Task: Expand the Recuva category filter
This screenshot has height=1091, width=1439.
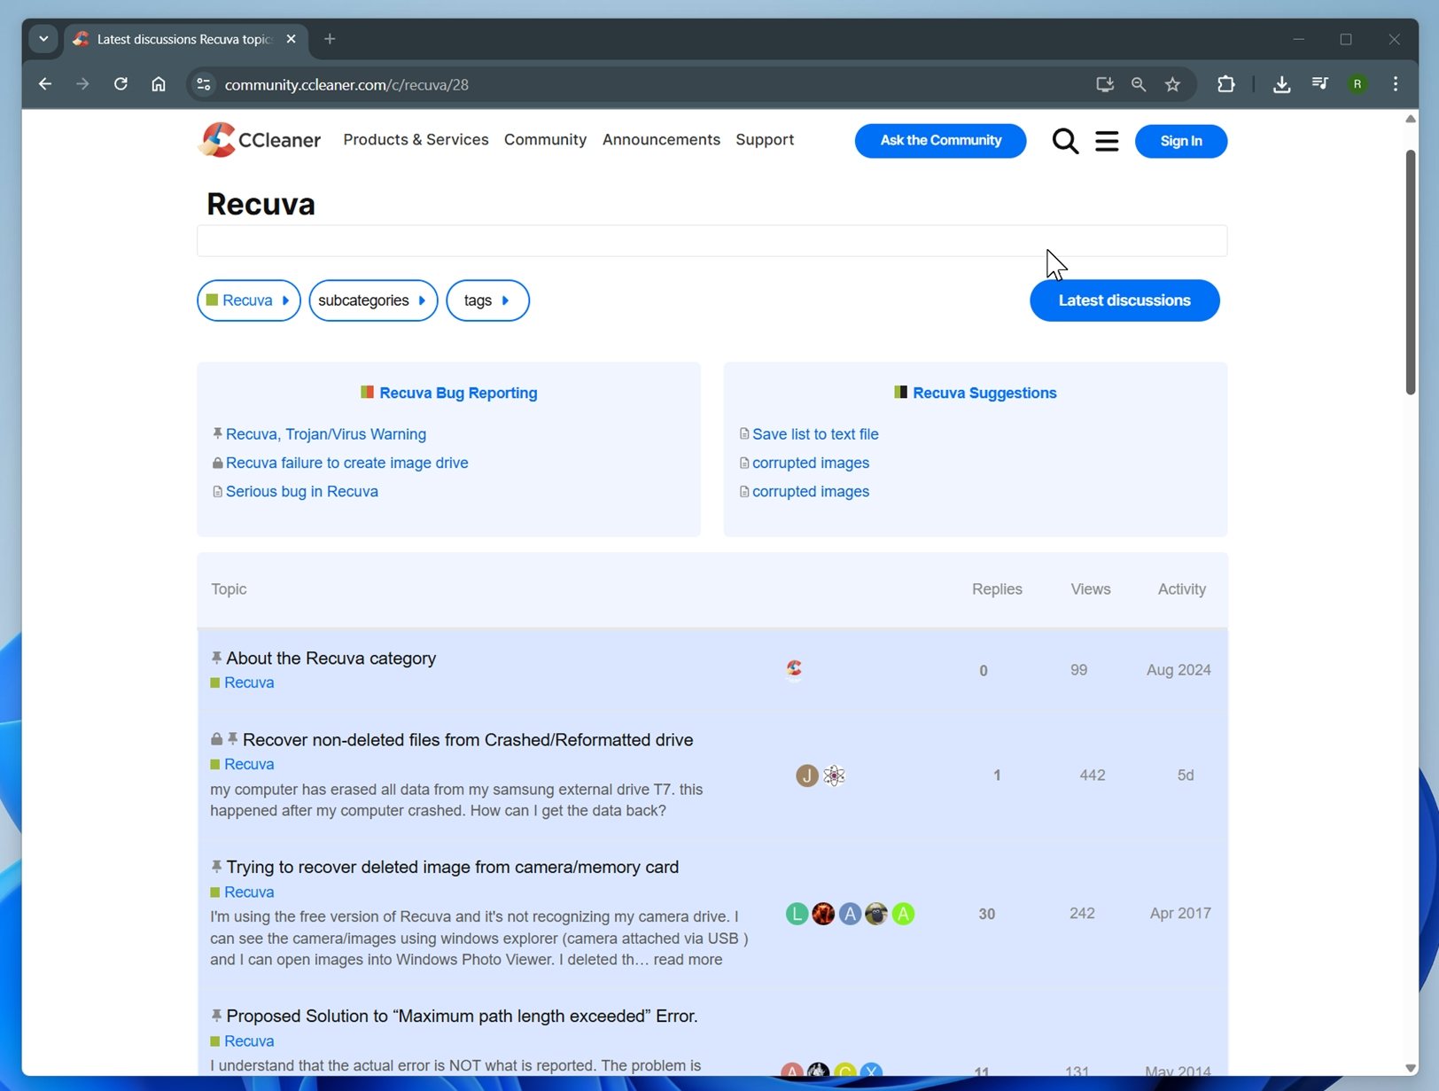Action: [x=248, y=300]
